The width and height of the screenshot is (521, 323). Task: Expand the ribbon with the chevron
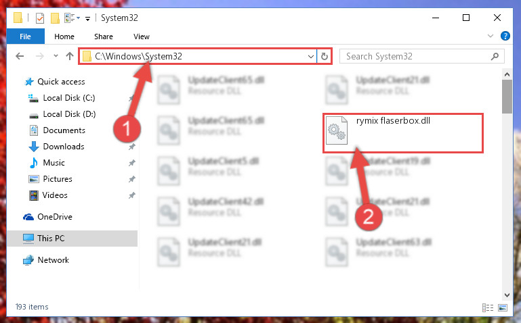tap(490, 36)
